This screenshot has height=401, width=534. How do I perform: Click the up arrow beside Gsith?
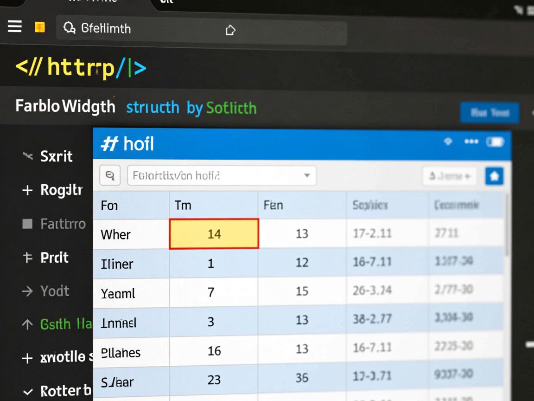27,324
